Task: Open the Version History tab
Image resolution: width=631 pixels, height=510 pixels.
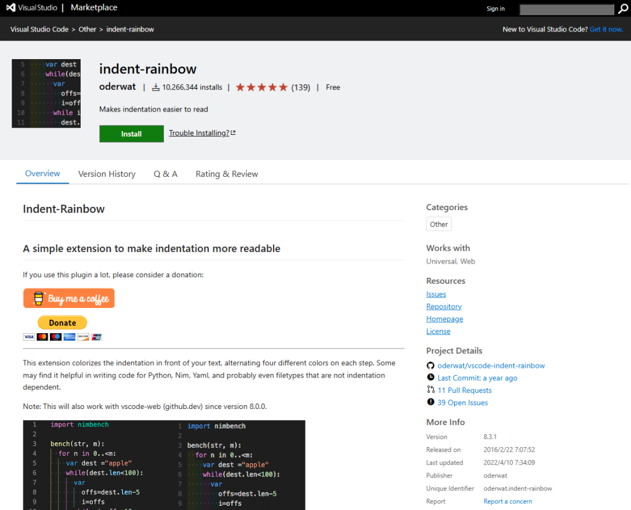Action: pyautogui.click(x=107, y=174)
